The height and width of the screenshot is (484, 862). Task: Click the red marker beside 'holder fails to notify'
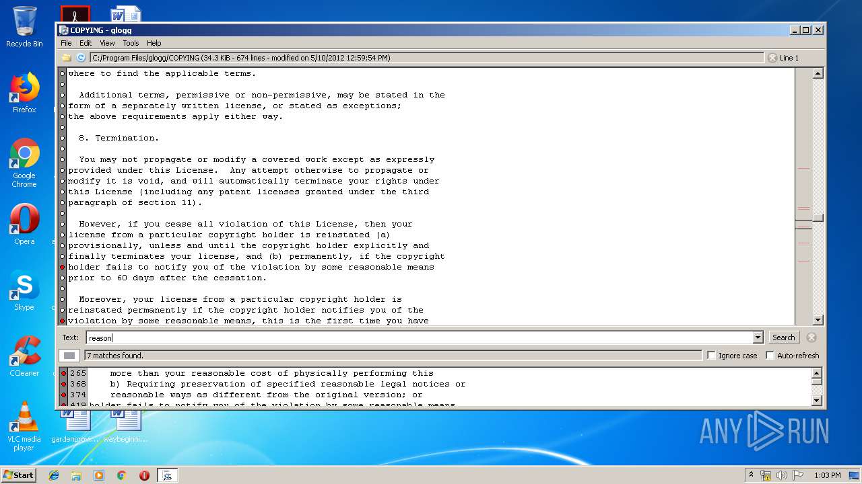(x=63, y=267)
